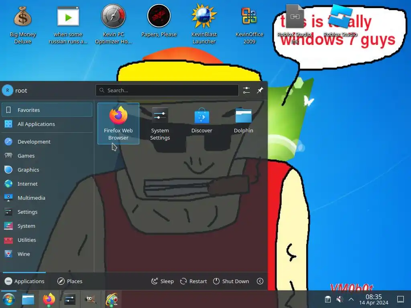Switch to the Places tab
Image resolution: width=411 pixels, height=308 pixels.
coord(70,281)
